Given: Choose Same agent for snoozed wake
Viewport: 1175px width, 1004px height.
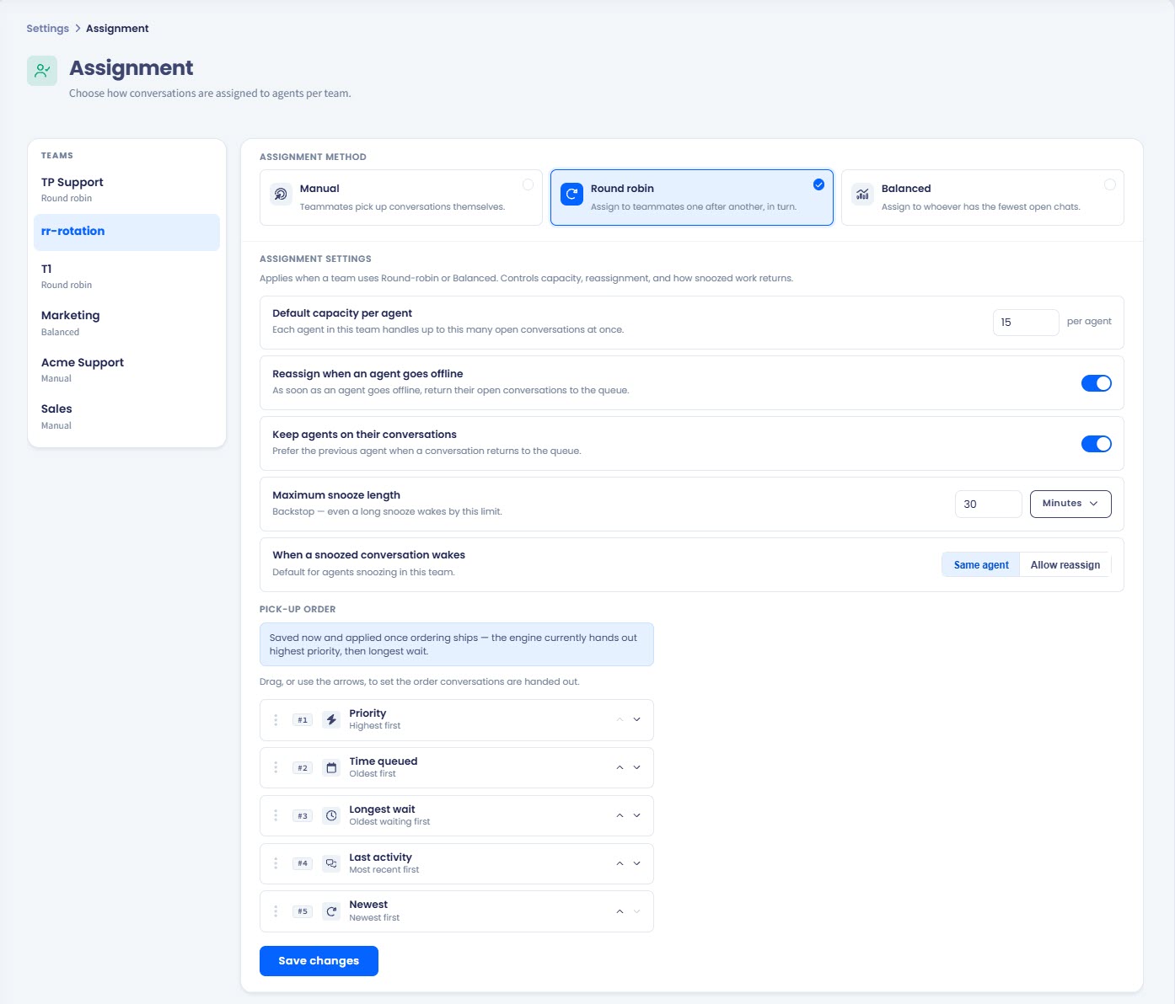Looking at the screenshot, I should 981,565.
